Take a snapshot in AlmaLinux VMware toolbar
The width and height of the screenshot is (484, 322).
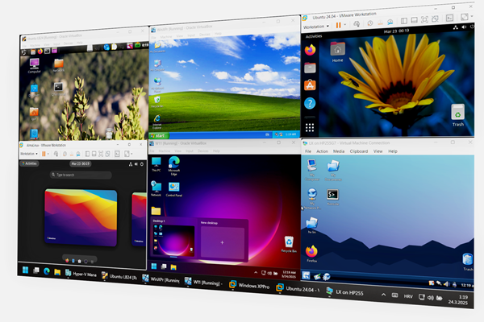[x=65, y=154]
